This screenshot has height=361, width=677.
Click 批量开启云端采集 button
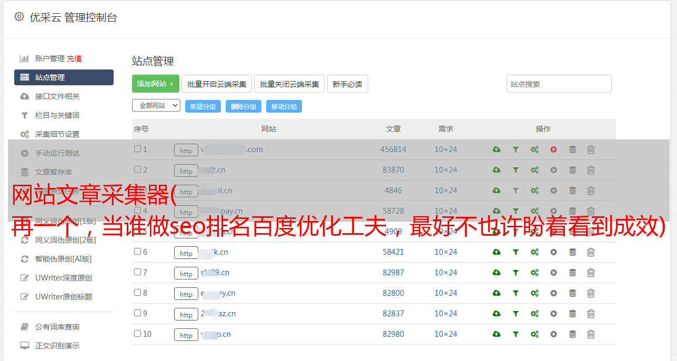(217, 84)
